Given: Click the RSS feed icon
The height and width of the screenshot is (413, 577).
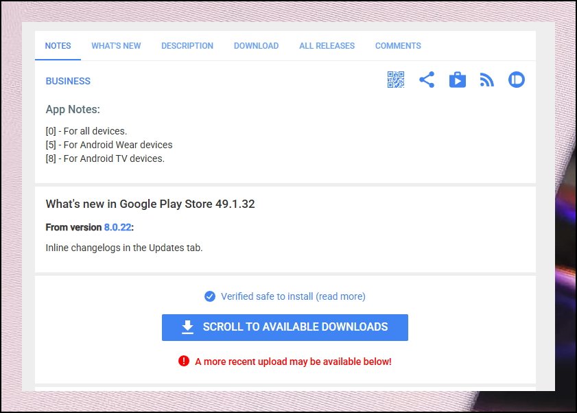Looking at the screenshot, I should click(487, 80).
